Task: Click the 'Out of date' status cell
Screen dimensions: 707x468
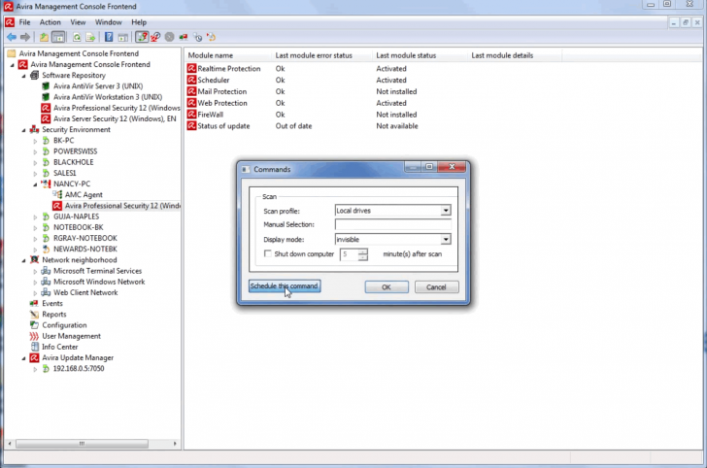Action: (293, 126)
